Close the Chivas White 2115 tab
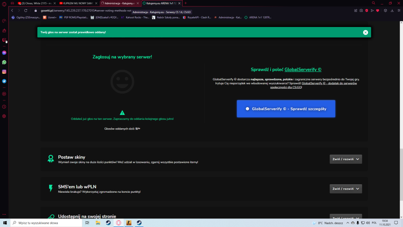This screenshot has width=403, height=227. [x=54, y=3]
